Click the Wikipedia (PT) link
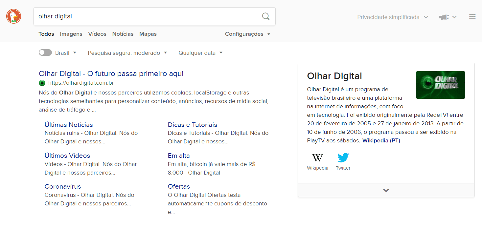The image size is (482, 230). (x=381, y=140)
